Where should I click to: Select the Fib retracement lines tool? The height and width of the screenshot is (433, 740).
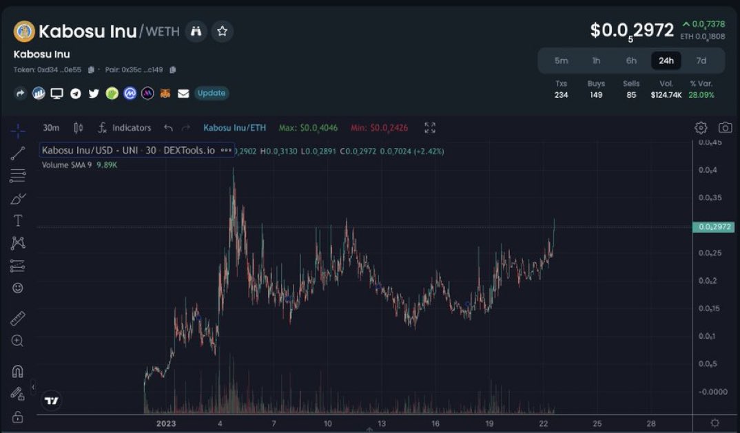[17, 176]
